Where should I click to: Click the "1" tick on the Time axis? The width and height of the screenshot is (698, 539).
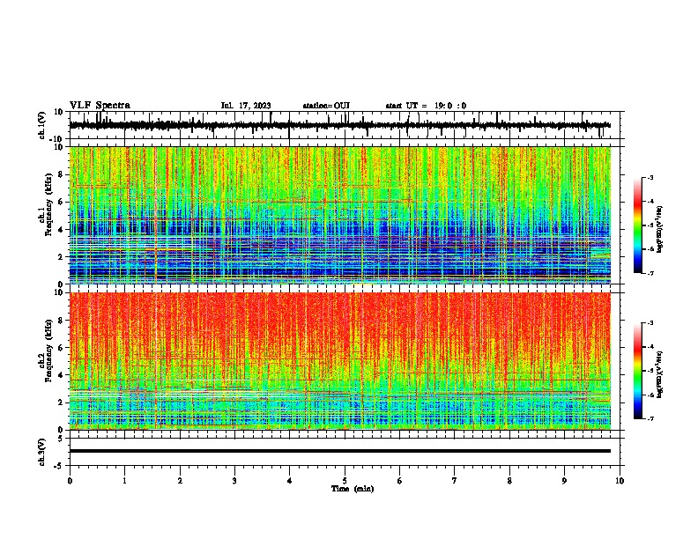(124, 481)
